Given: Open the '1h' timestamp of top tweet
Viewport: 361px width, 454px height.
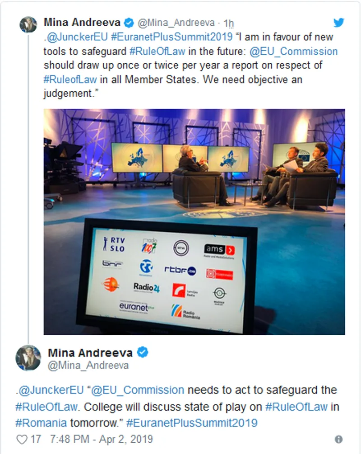Looking at the screenshot, I should (x=228, y=23).
